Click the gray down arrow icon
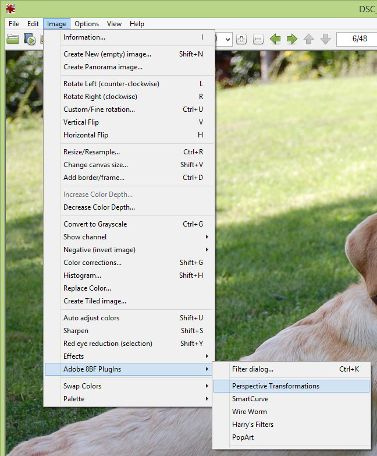The image size is (377, 456). (326, 40)
